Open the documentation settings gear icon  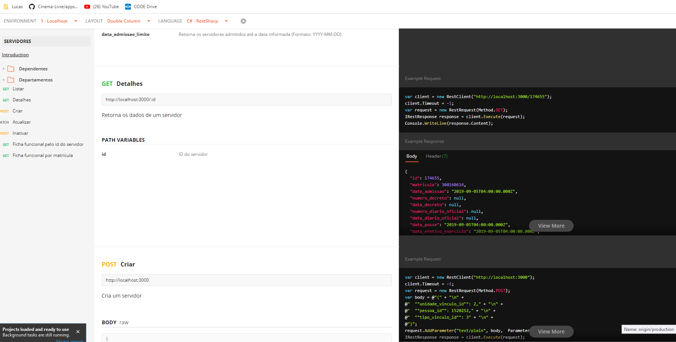[243, 21]
